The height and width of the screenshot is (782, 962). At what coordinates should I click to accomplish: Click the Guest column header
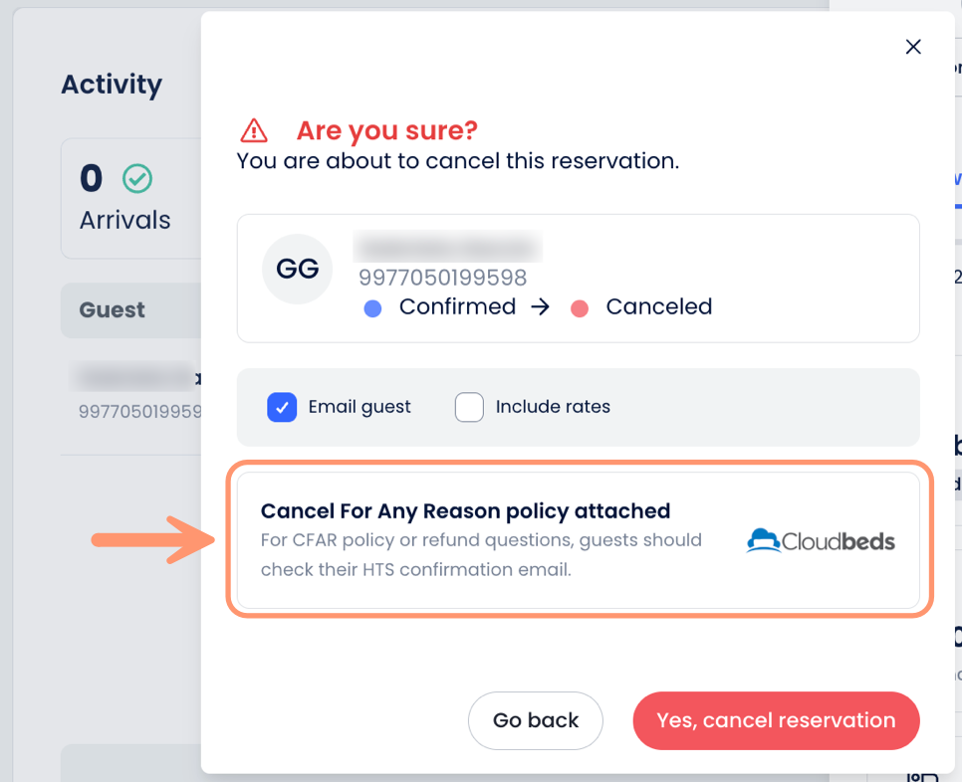pos(113,309)
